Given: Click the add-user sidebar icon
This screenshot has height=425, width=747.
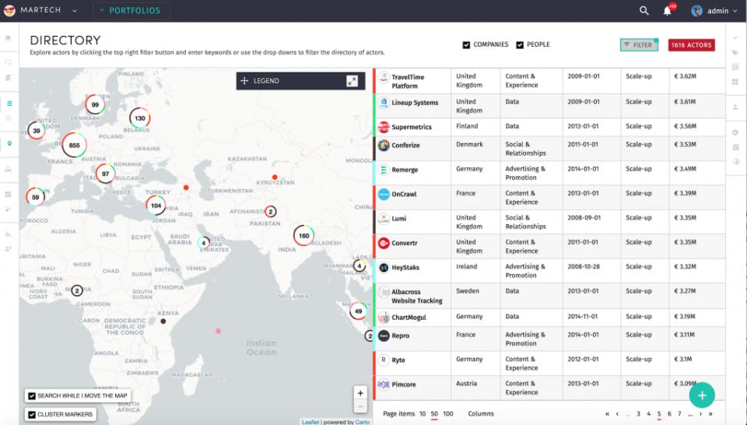Looking at the screenshot, I should [x=8, y=249].
